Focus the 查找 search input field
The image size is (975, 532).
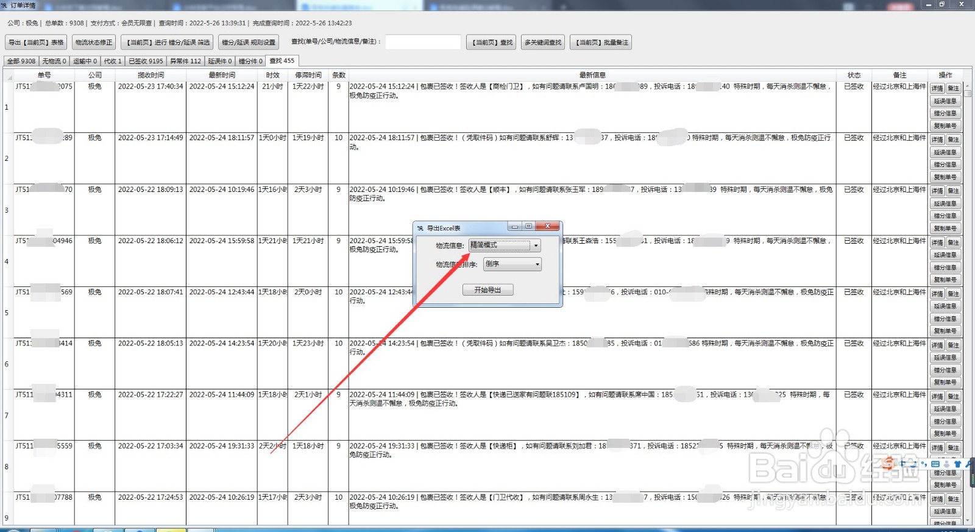[423, 42]
